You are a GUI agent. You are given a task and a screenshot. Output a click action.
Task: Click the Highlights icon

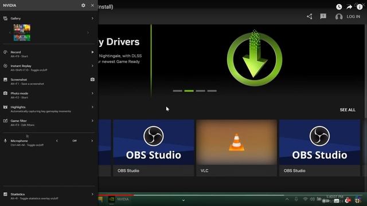tap(5, 107)
